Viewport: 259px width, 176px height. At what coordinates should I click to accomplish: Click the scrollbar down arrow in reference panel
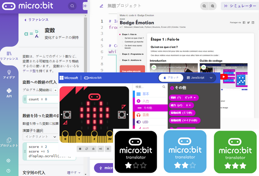[85, 174]
